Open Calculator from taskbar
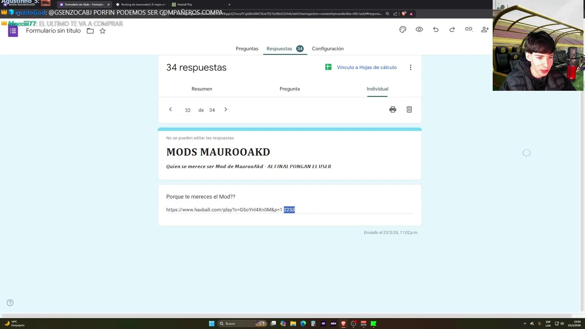 [313, 324]
